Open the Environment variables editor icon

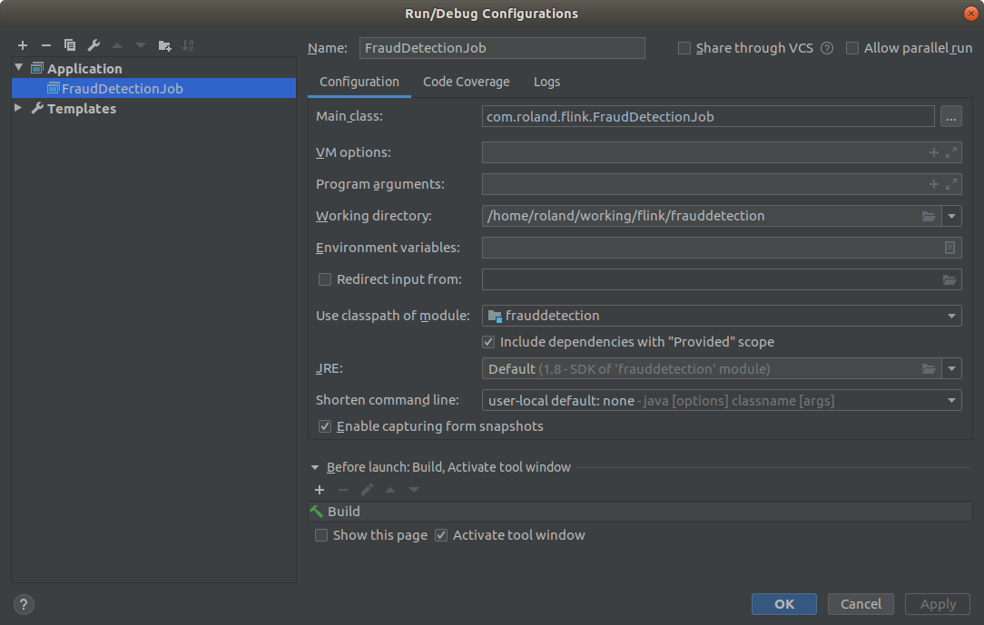950,248
